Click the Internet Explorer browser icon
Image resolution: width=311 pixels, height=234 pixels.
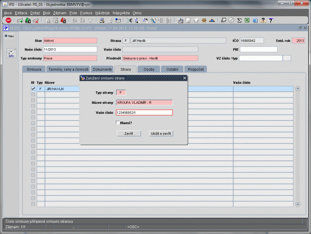tap(255, 20)
